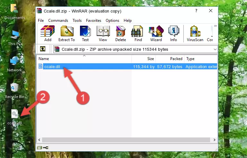Sort by the Packed column header
Viewport: 247px width, 158px height.
(x=170, y=59)
